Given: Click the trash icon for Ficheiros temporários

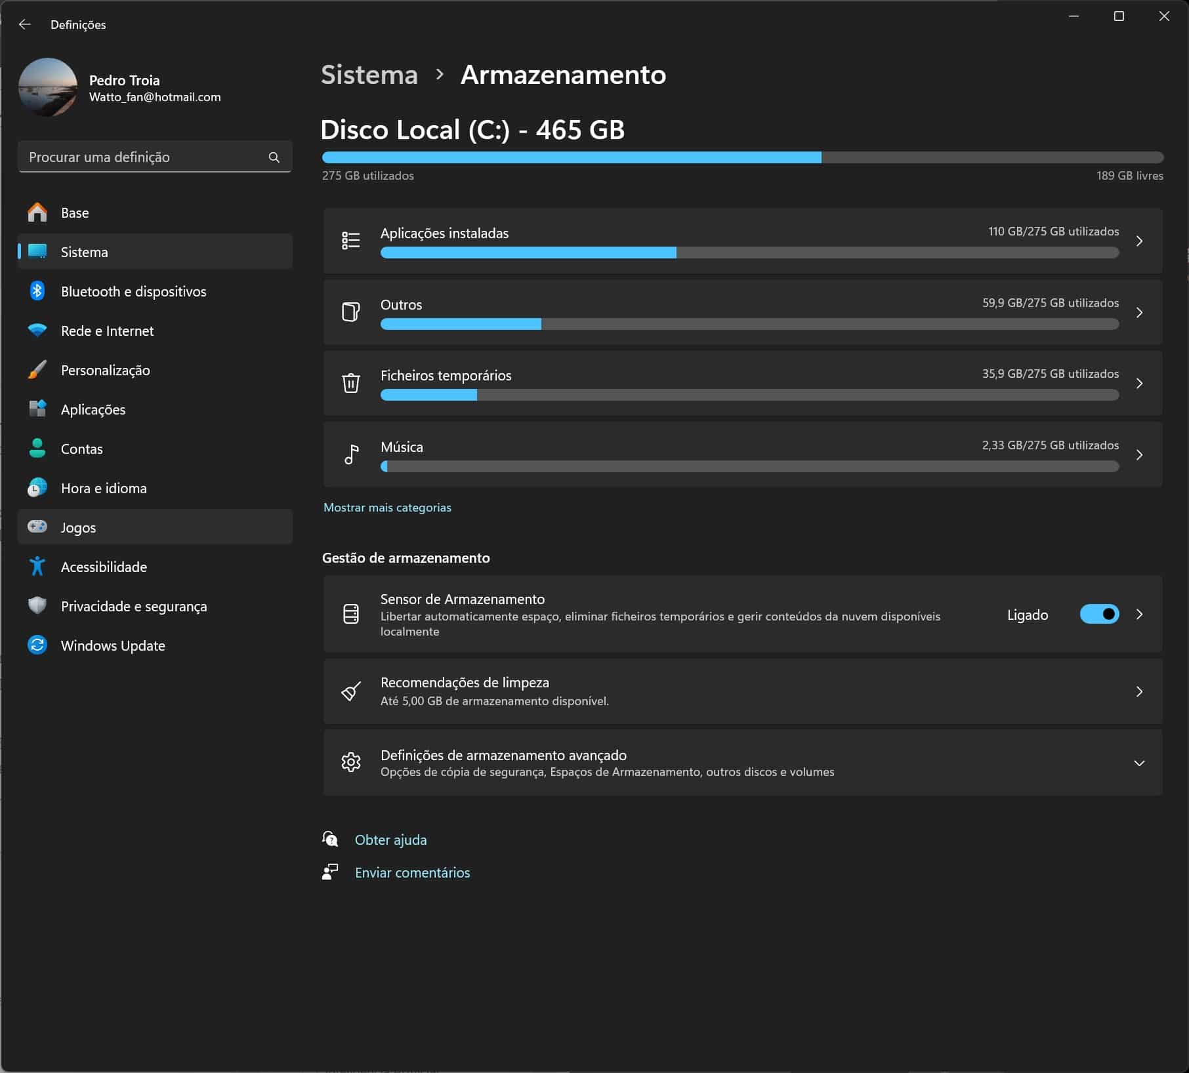Looking at the screenshot, I should click(x=351, y=383).
